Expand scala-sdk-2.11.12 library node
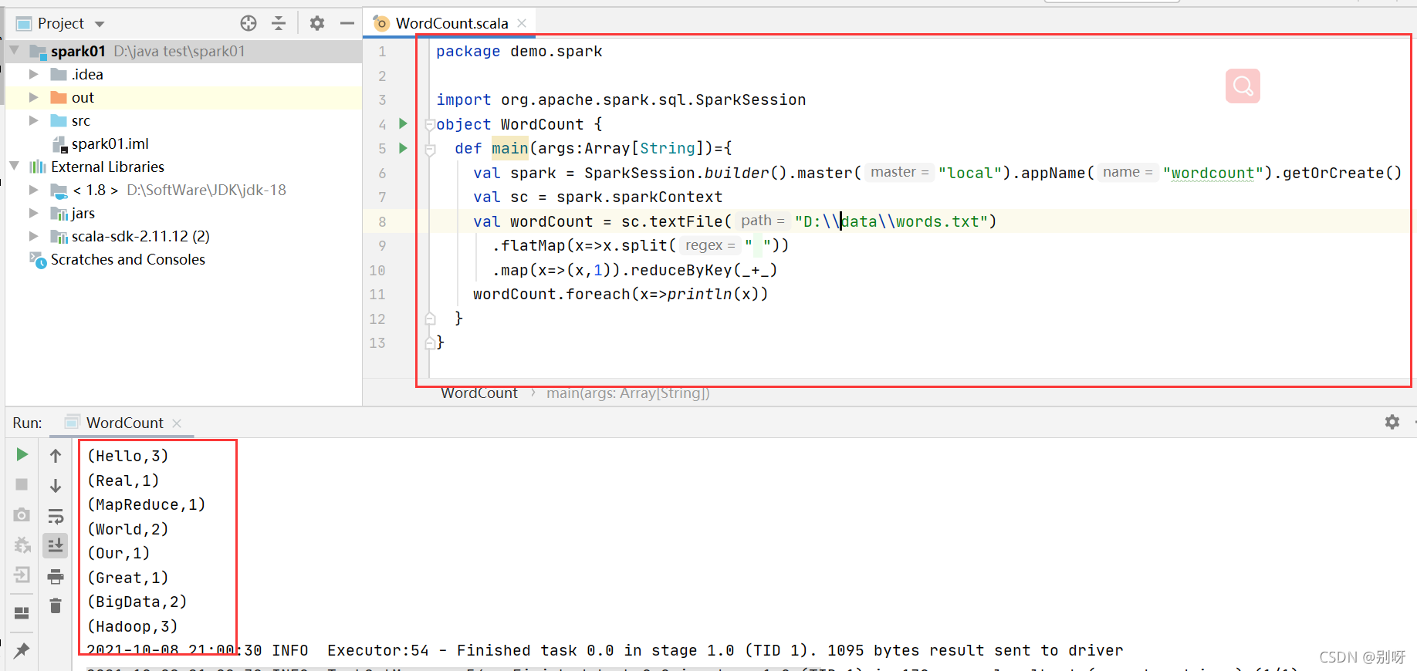1417x671 pixels. (x=33, y=236)
